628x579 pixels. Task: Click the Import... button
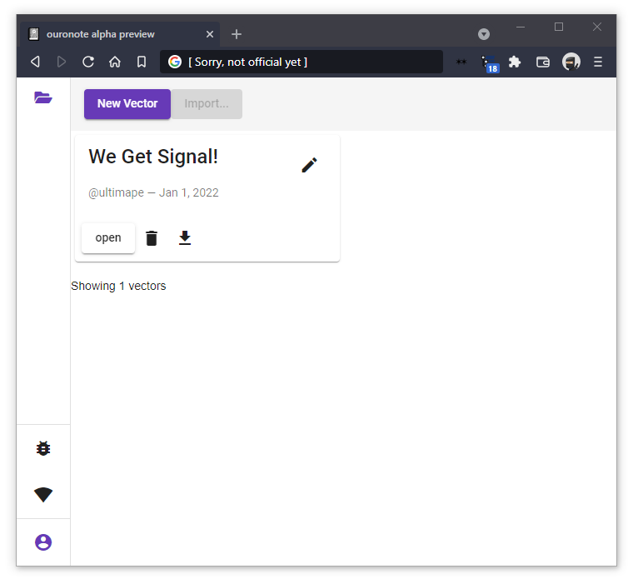[x=207, y=104]
